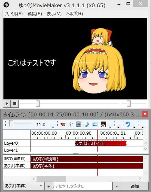The image size is (151, 192).
Task: Click the ありす(半透明) row header
Action: tap(17, 159)
